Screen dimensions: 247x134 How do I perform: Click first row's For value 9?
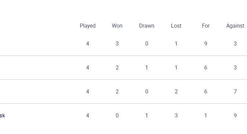(x=206, y=44)
